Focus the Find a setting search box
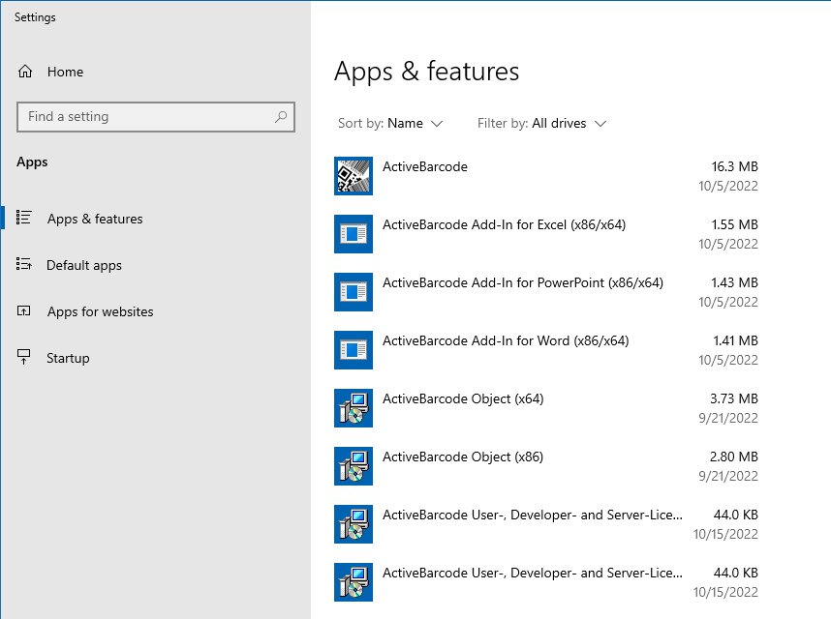This screenshot has width=831, height=619. tap(156, 117)
